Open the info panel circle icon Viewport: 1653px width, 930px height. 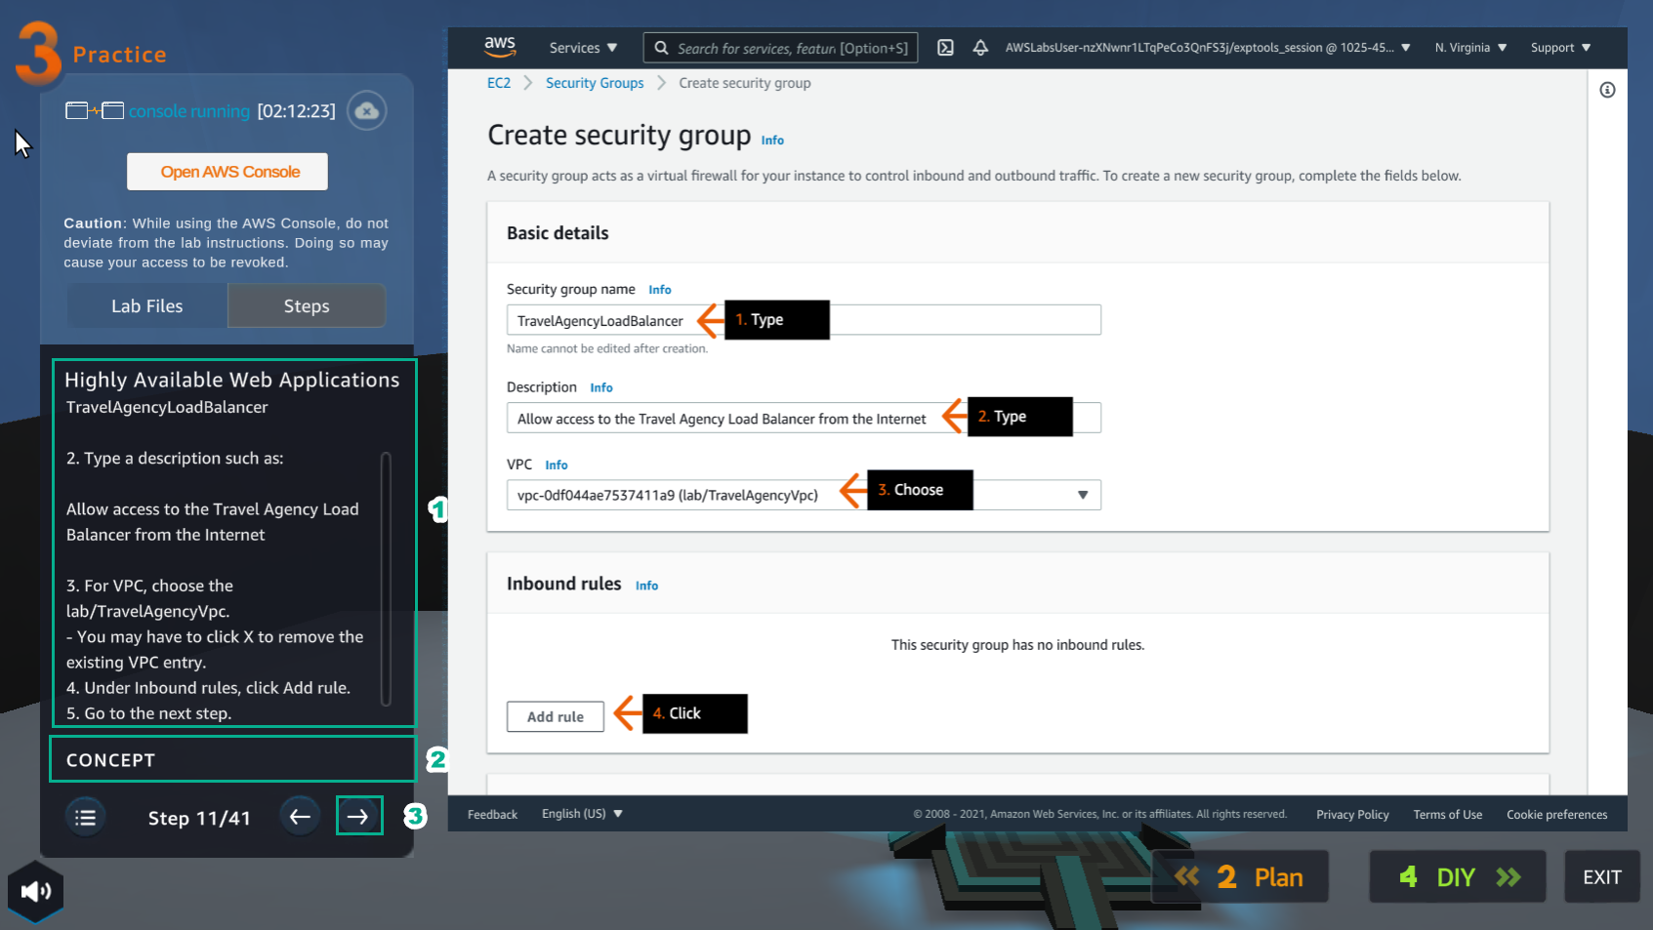[x=1607, y=90]
